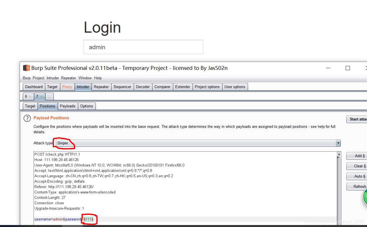Image resolution: width=367 pixels, height=227 pixels.
Task: Switch to the main Target tab
Action: pyautogui.click(x=52, y=87)
